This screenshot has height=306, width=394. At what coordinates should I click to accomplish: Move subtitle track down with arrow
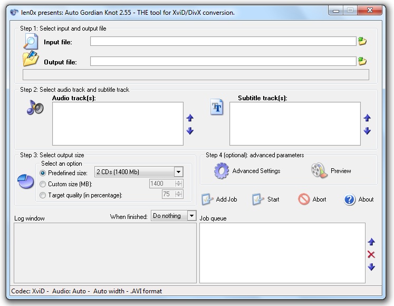pos(367,131)
